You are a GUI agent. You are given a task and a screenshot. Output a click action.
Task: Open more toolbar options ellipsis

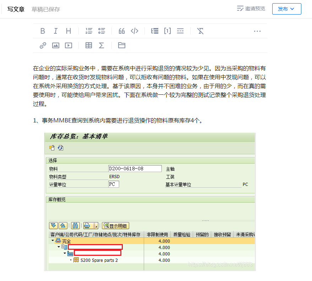click(257, 31)
